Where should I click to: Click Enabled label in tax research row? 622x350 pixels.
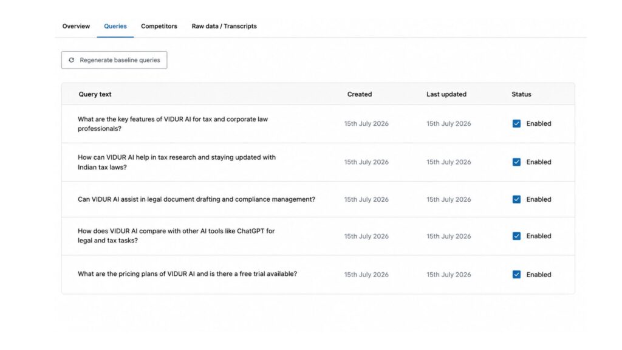(x=539, y=162)
